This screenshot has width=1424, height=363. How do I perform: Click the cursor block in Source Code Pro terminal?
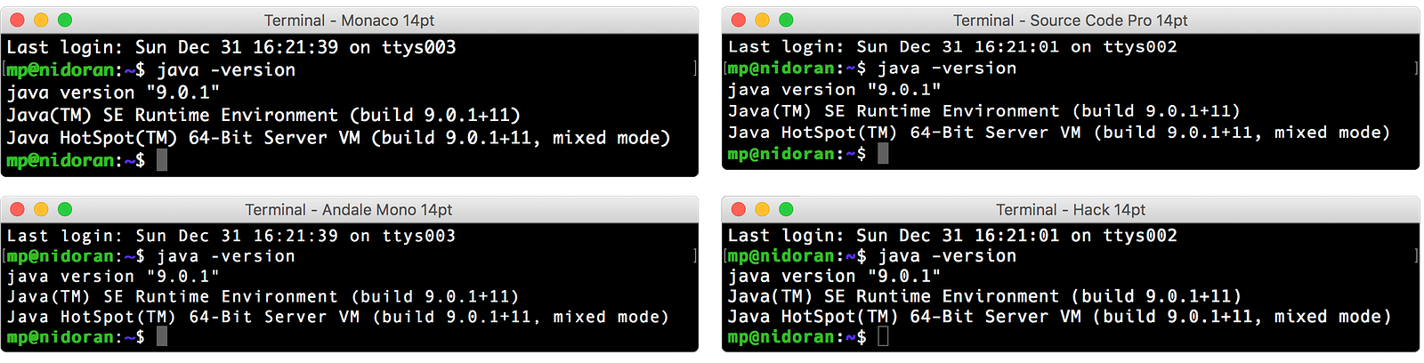[x=883, y=153]
